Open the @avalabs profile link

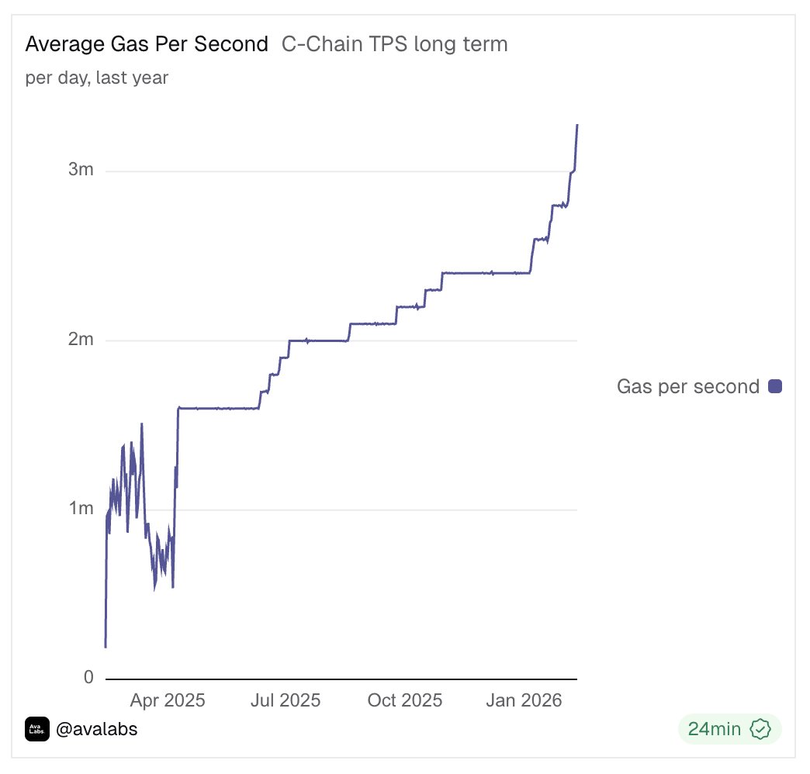[97, 730]
